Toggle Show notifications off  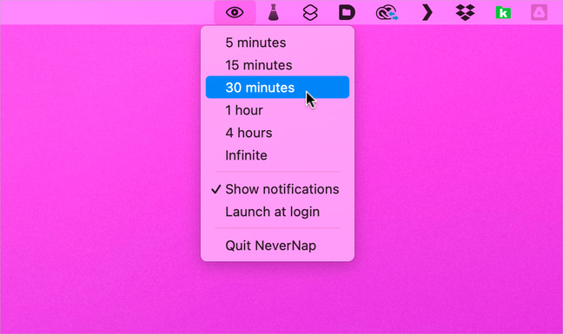pos(277,189)
